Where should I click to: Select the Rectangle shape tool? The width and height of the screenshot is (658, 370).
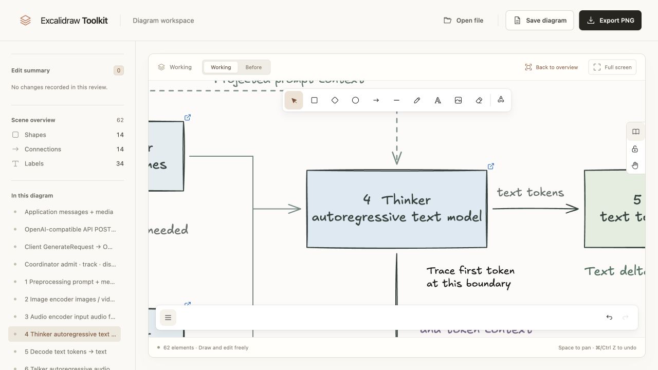point(315,100)
